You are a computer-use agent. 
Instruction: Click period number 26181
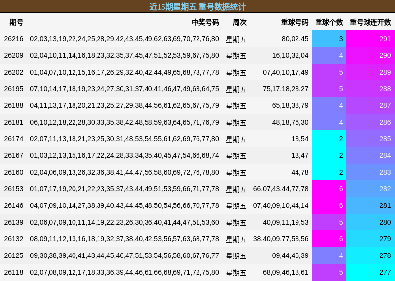coord(14,122)
